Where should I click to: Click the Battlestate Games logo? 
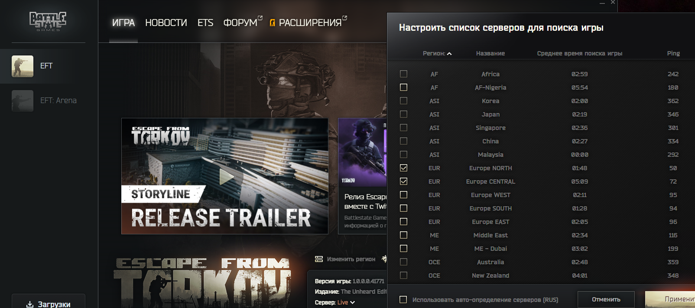point(48,21)
